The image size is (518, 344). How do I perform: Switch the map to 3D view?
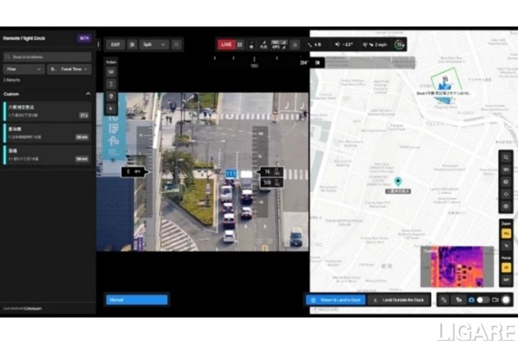[x=506, y=169]
